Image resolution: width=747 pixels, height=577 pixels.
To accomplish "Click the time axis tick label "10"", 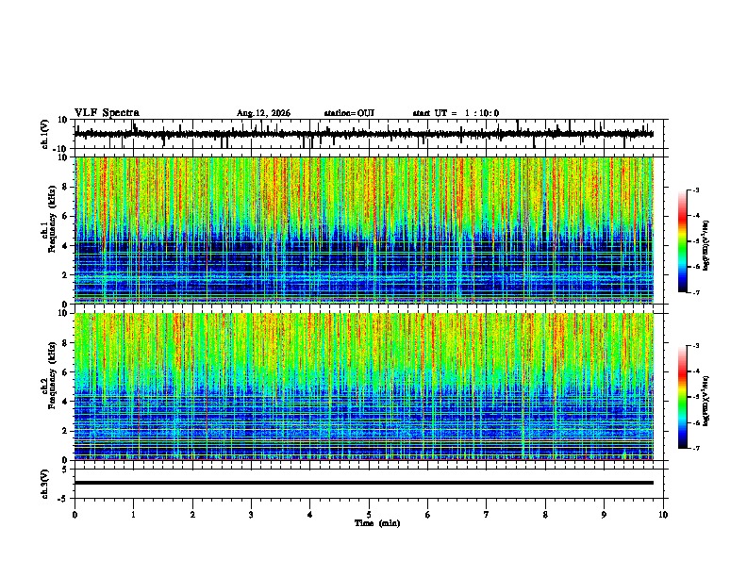I will pyautogui.click(x=663, y=515).
